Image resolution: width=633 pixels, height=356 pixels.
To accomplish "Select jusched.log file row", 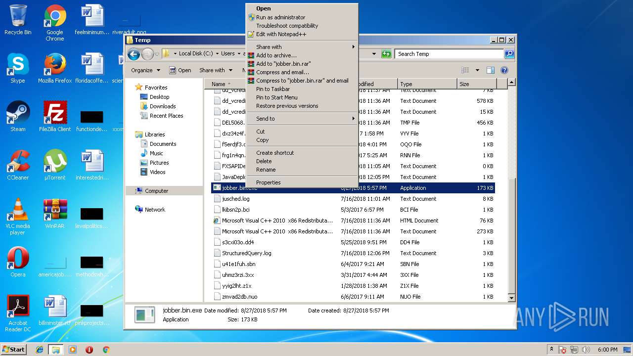I will (x=353, y=199).
